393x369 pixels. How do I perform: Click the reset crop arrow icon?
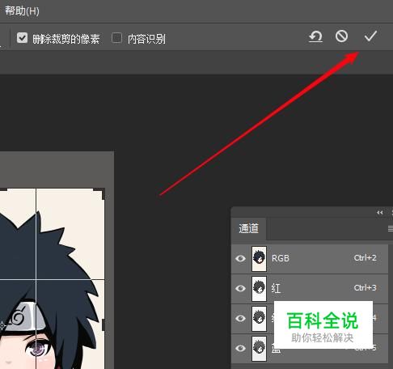pyautogui.click(x=315, y=36)
